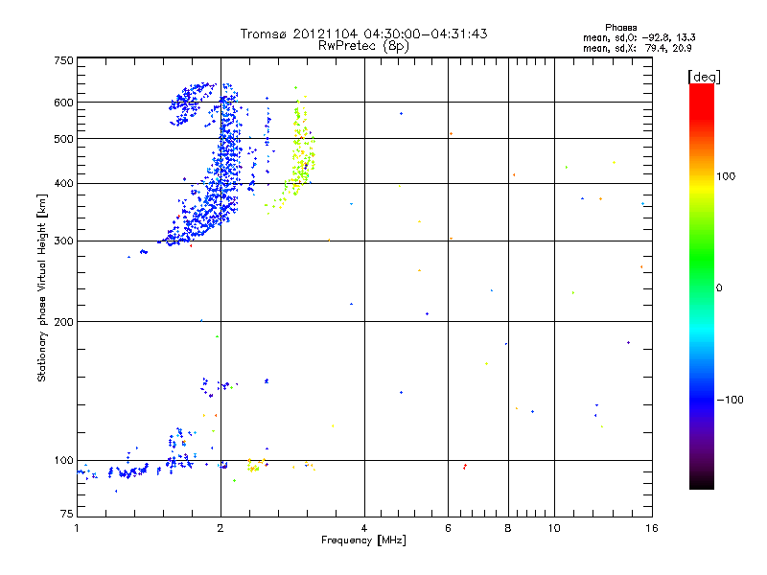Click the x-axis tick label '8'
This screenshot has width=767, height=575.
click(x=508, y=528)
